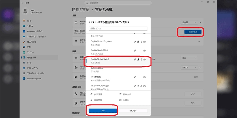The image size is (237, 118).
Task: Open ゲーム in the sidebar
Action: click(x=40, y=63)
